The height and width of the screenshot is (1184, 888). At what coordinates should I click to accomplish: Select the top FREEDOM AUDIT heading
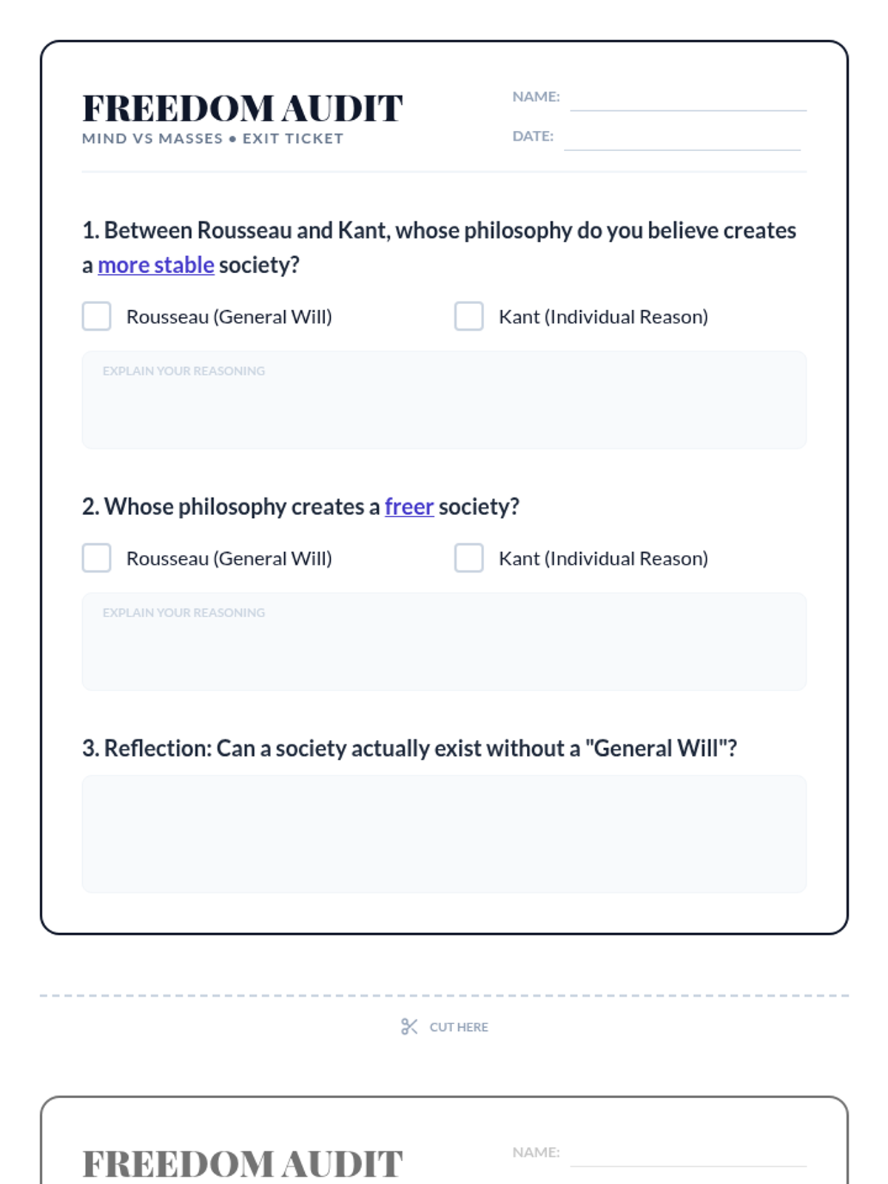click(243, 108)
